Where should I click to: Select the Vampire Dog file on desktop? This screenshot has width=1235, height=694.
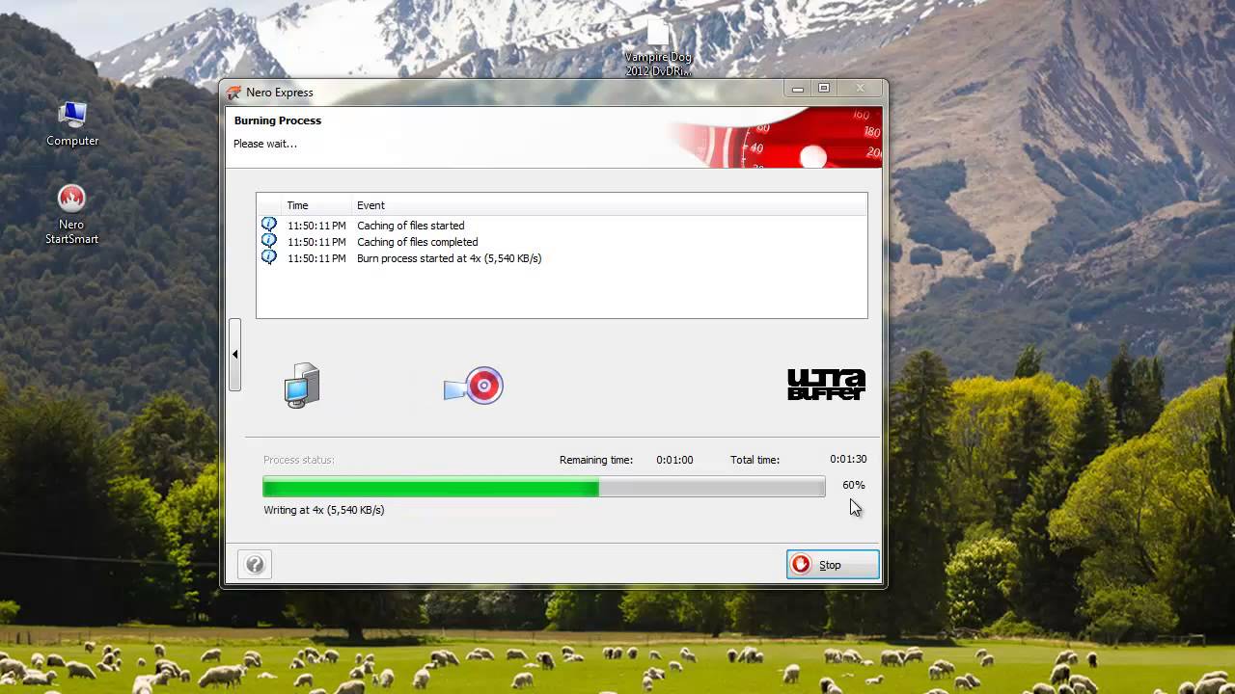[658, 46]
